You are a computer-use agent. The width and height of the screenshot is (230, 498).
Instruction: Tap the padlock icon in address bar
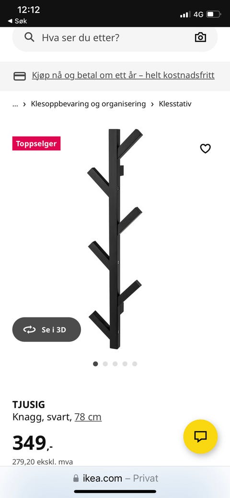coord(76,478)
